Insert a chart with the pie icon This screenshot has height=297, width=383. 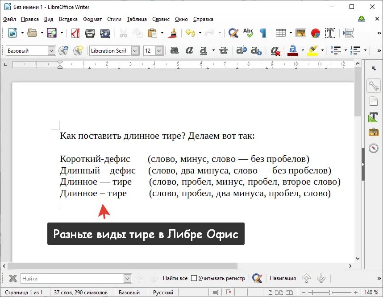click(x=315, y=33)
